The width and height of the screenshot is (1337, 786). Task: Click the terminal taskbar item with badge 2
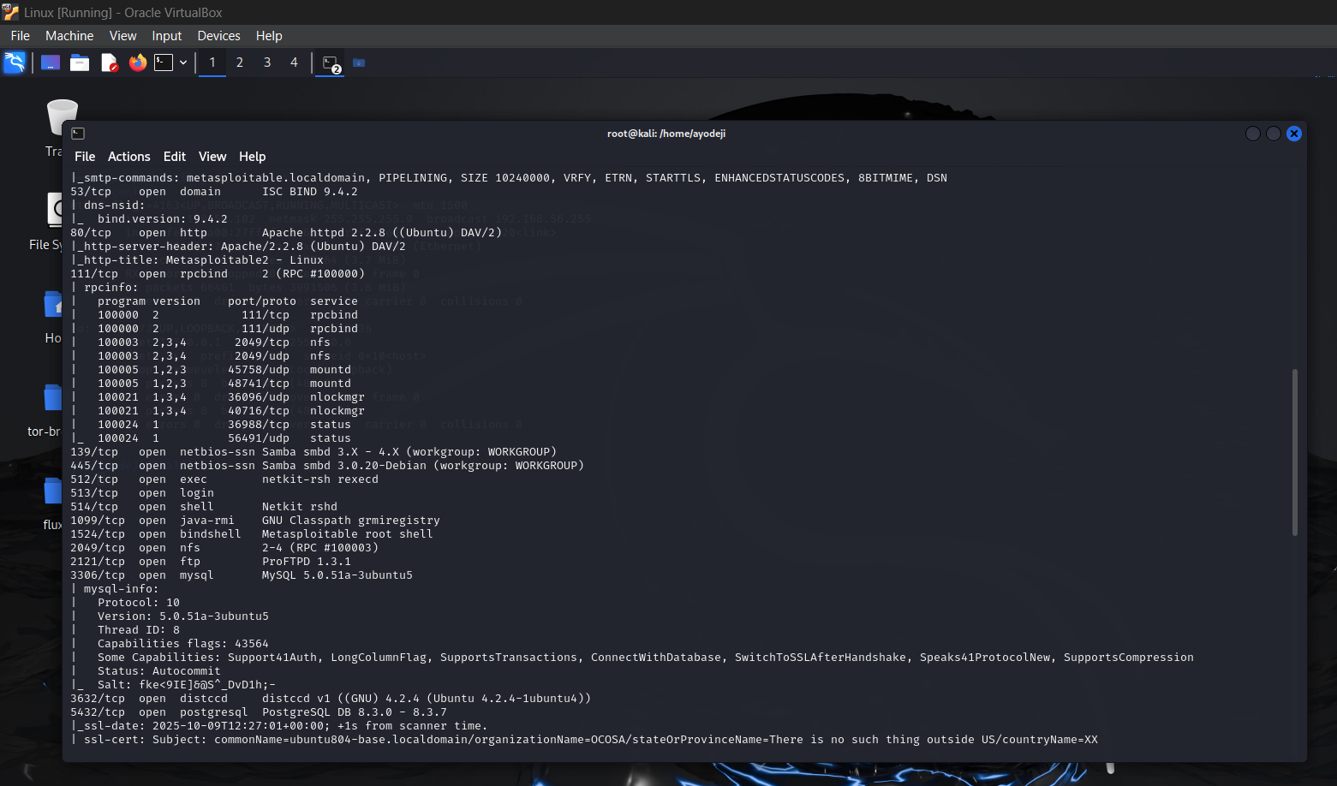331,63
